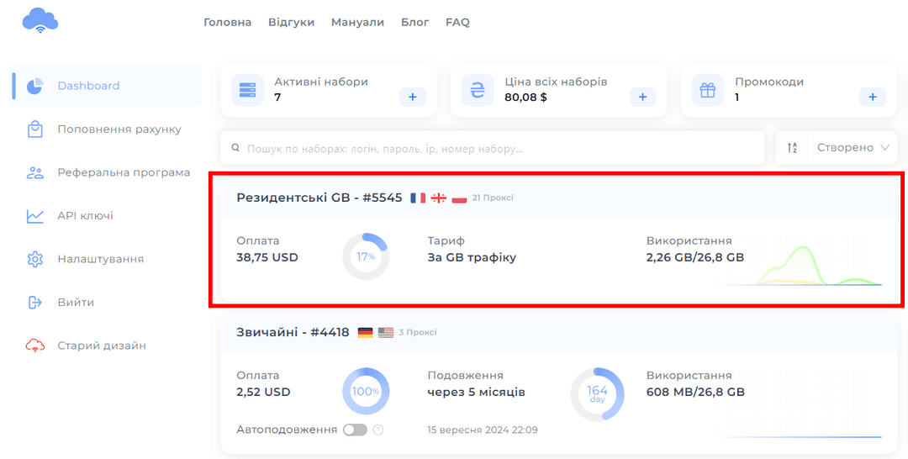Open the Відгуки menu item

[x=291, y=23]
